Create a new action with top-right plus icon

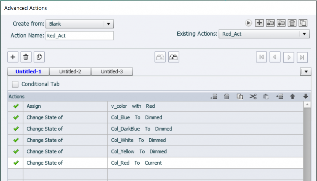(259, 23)
